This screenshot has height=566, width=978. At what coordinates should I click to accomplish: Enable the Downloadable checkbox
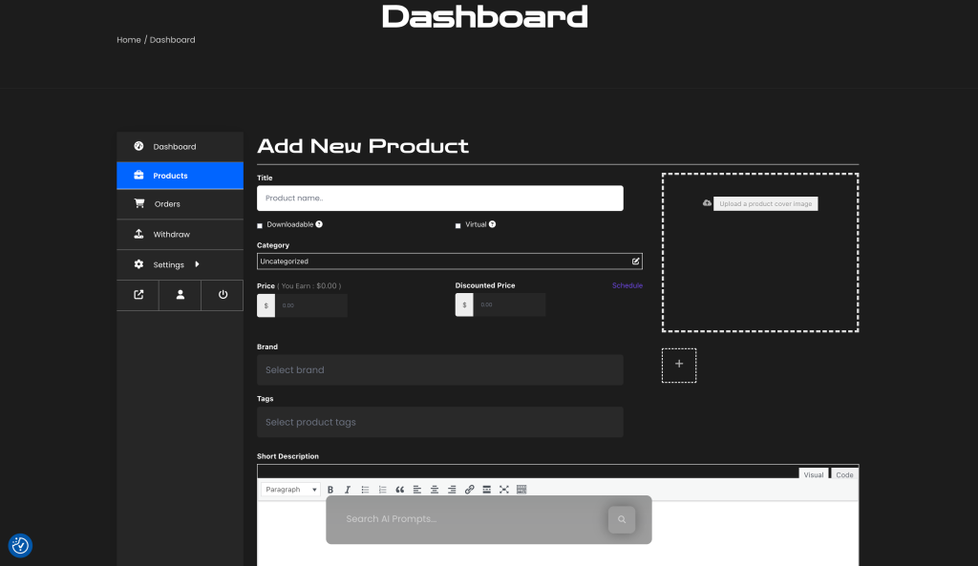(260, 225)
